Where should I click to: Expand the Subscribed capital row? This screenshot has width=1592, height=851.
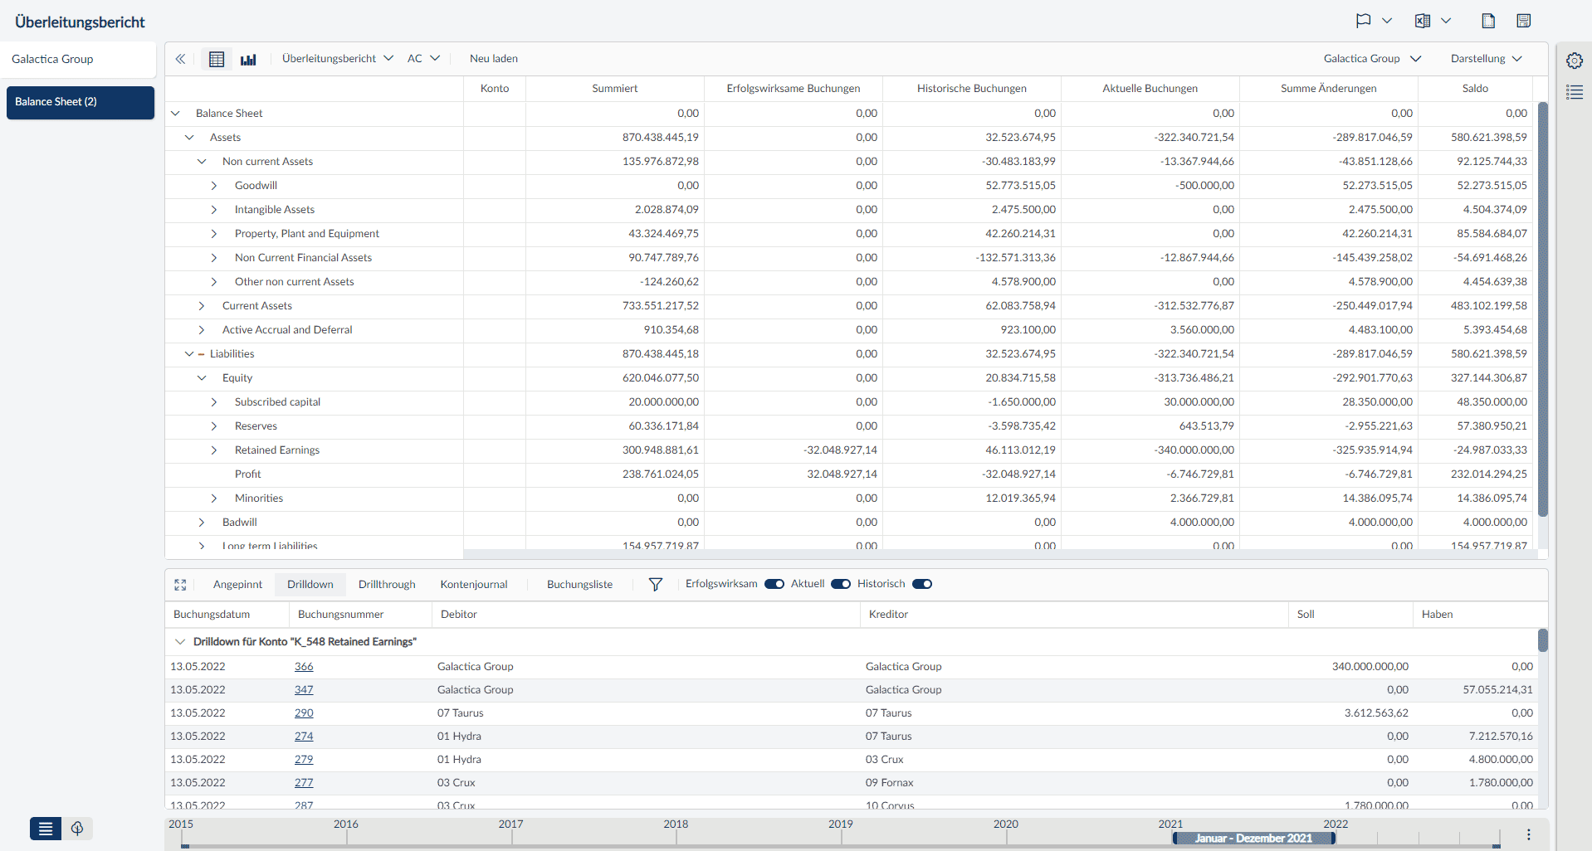[214, 402]
